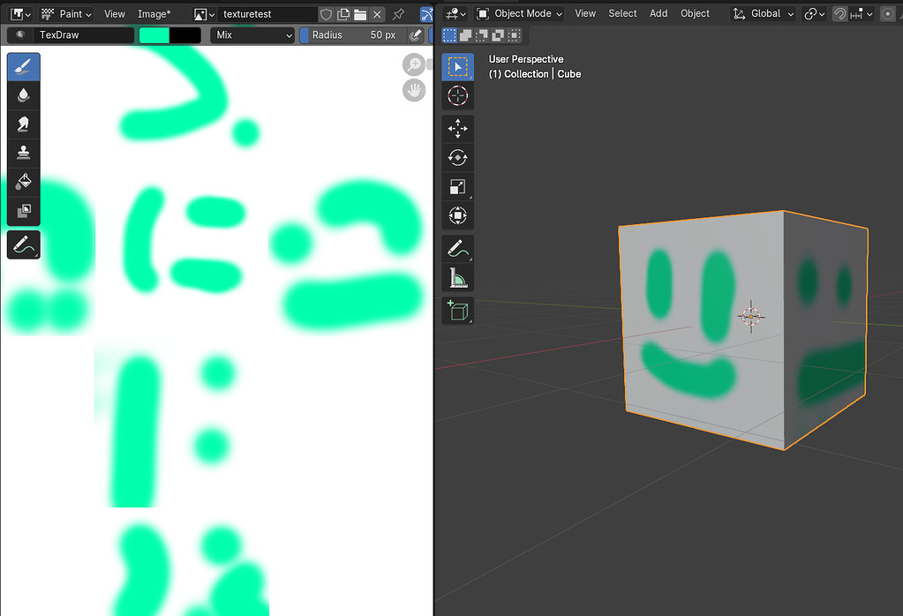Activate the Move tool in the 3D viewport

click(x=457, y=128)
